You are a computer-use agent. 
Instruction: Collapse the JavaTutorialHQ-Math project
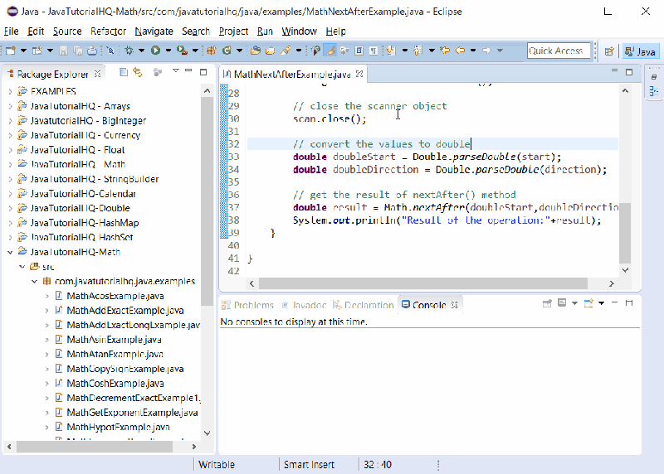10,252
